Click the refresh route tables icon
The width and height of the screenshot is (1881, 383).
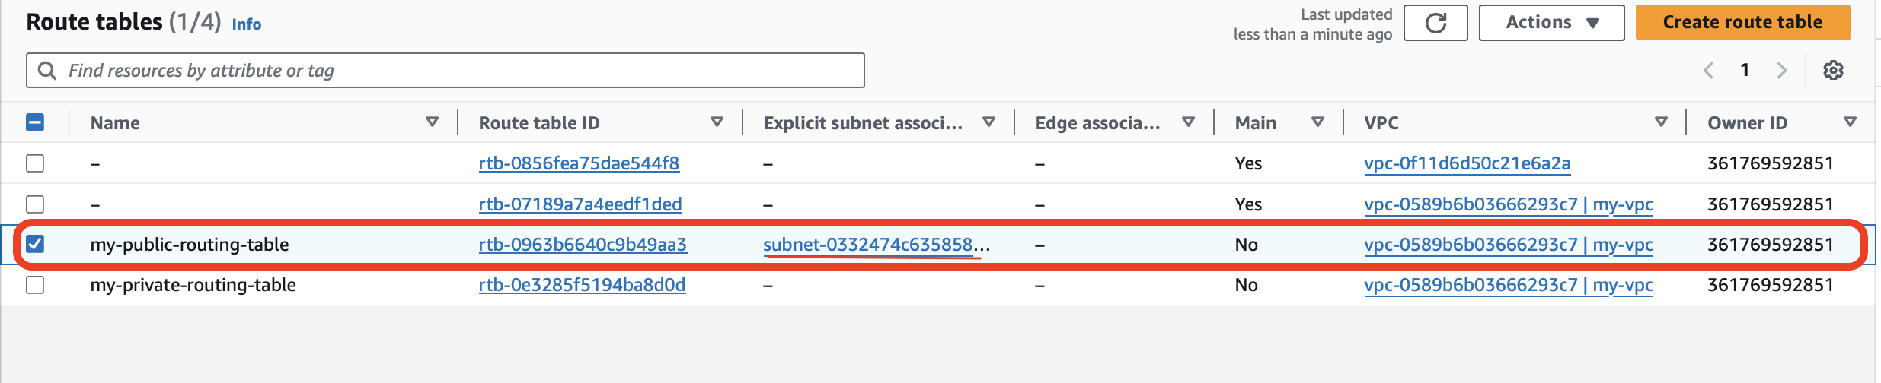pos(1435,23)
